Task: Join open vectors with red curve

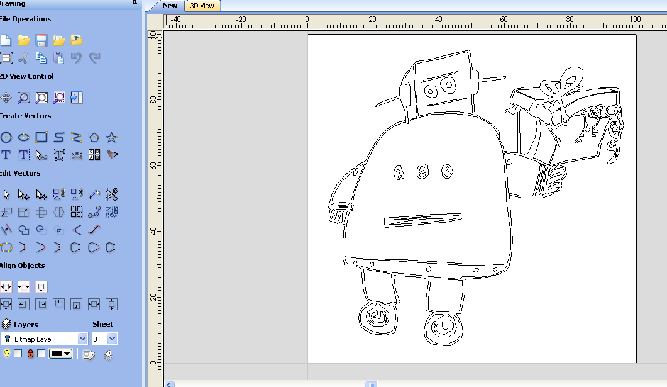Action: 41,247
